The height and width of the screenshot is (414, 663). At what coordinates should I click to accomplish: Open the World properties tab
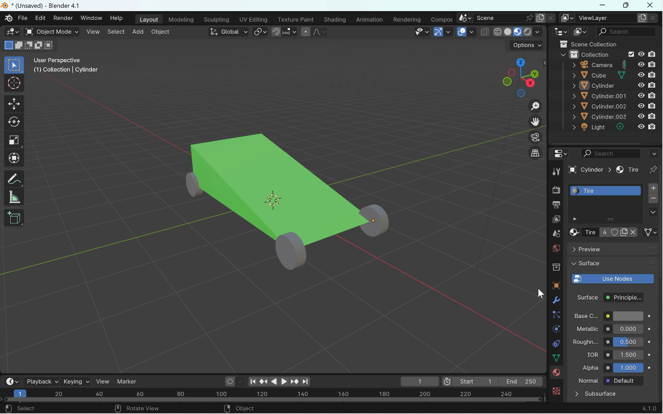(x=556, y=249)
